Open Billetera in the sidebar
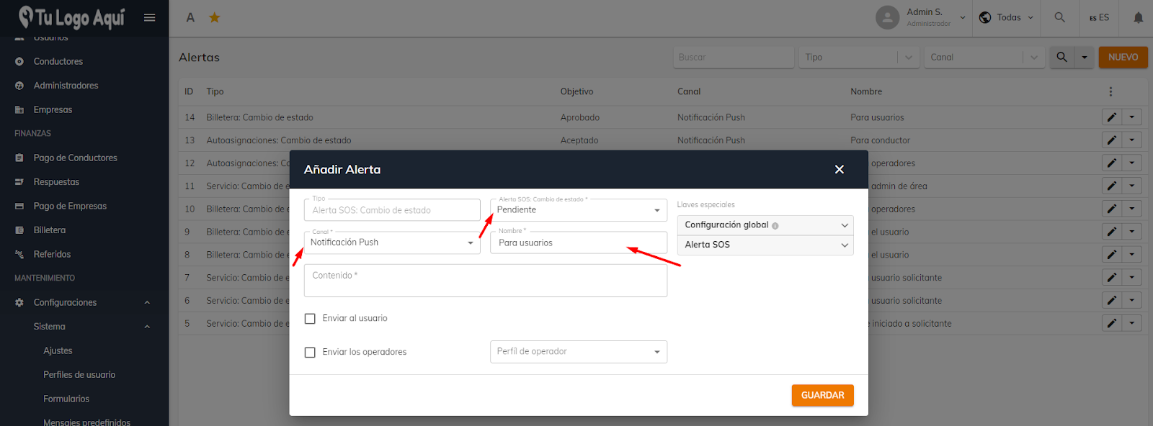Viewport: 1153px width, 426px height. click(x=49, y=230)
